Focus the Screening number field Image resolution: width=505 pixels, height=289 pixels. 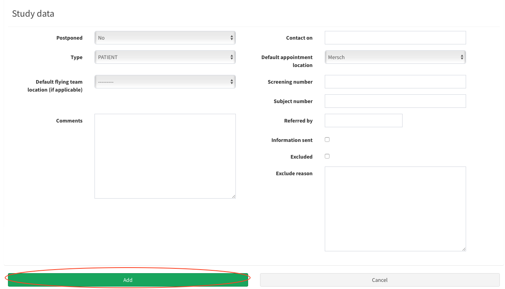pyautogui.click(x=395, y=82)
